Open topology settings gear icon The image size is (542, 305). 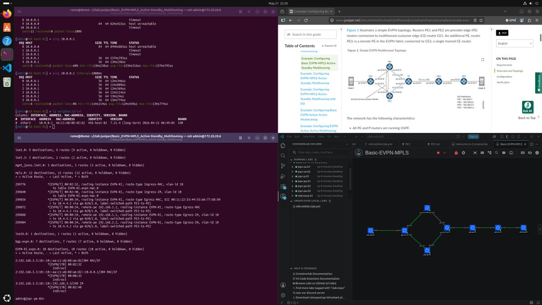[463, 153]
